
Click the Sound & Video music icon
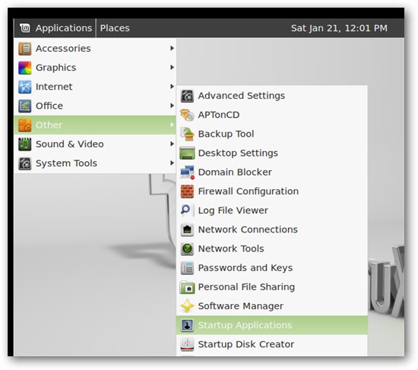pos(25,144)
